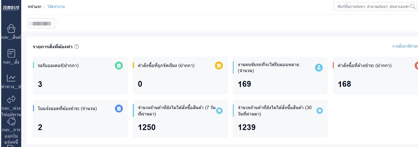Click the blue clipboard icon on ใบแจ้งยอดที่ต้องชำระ card

pyautogui.click(x=119, y=109)
